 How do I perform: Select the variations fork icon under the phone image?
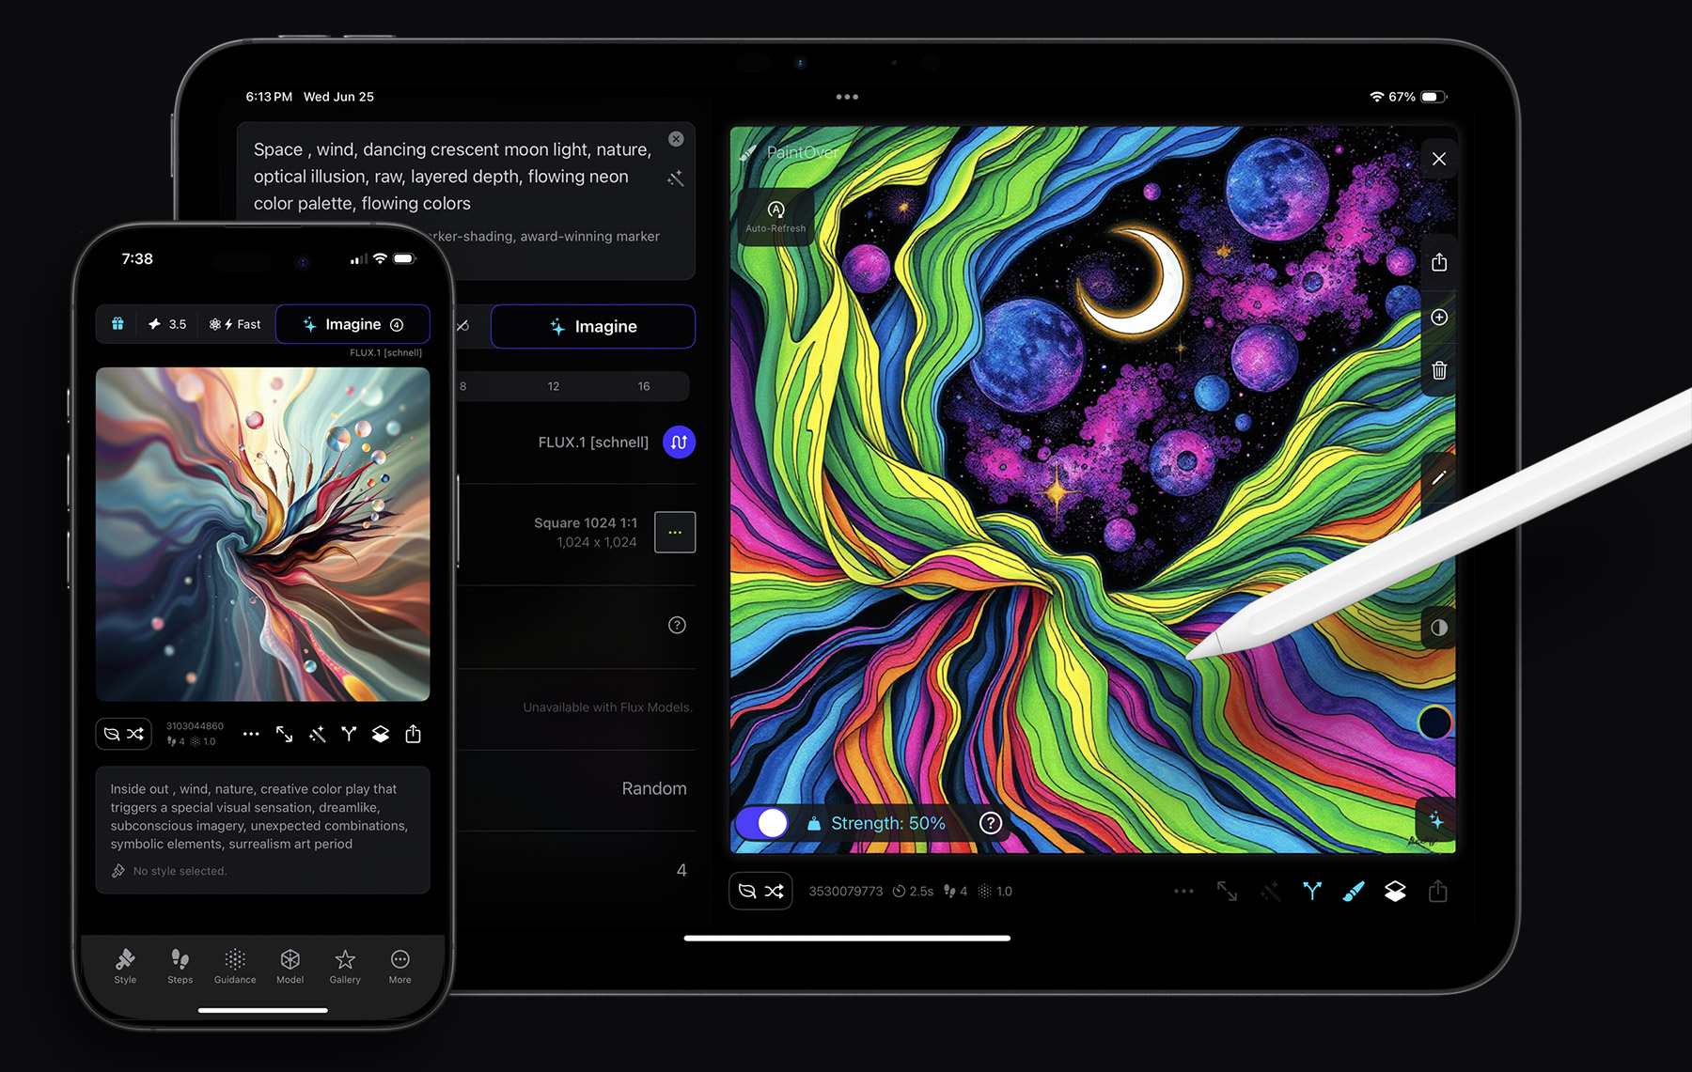coord(349,735)
